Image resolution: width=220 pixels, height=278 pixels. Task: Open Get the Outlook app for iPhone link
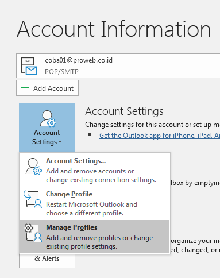(x=160, y=136)
